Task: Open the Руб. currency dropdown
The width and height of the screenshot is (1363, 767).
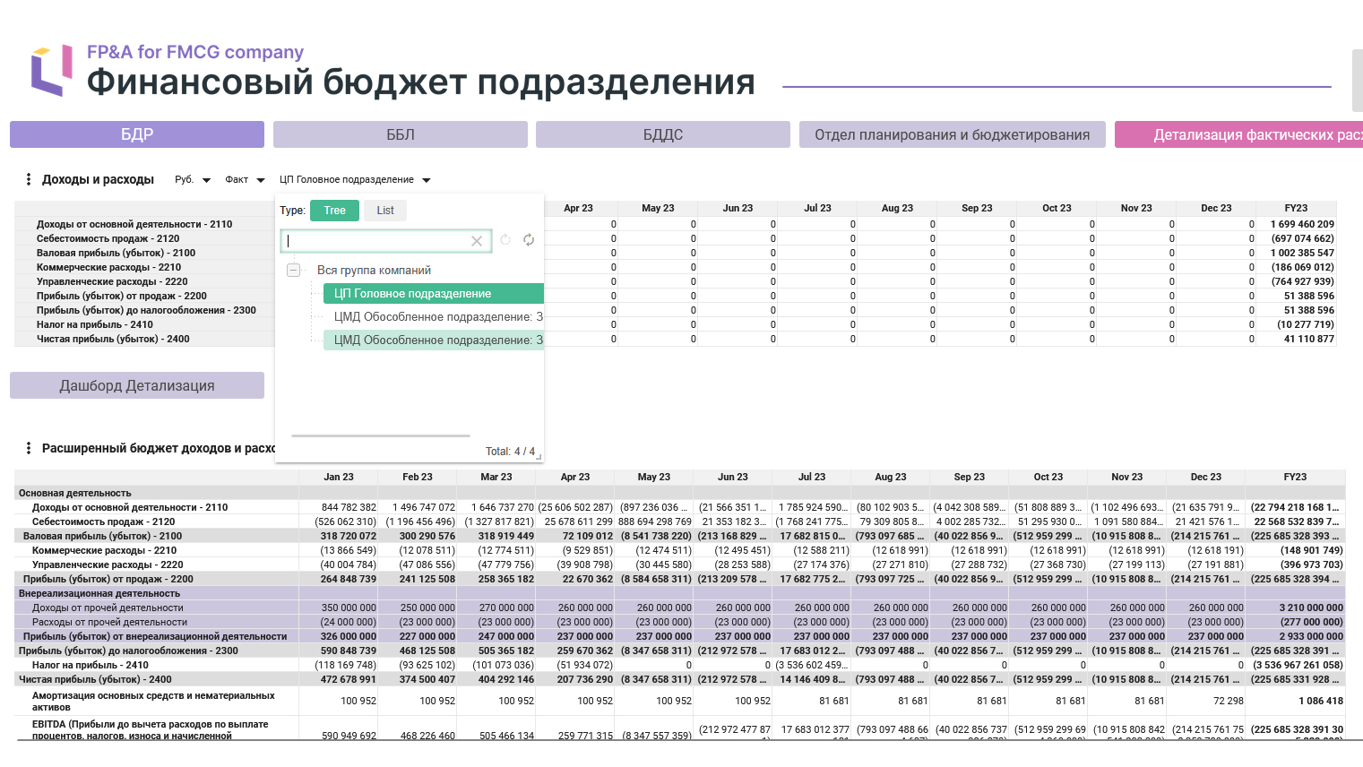Action: (x=193, y=180)
